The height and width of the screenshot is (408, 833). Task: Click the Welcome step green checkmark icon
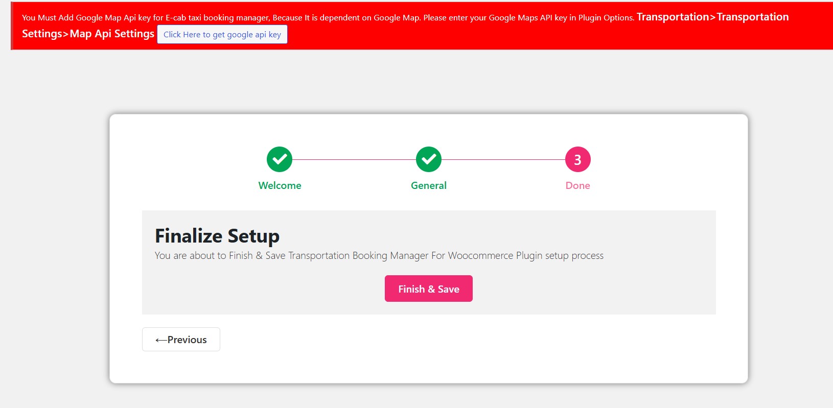click(280, 160)
